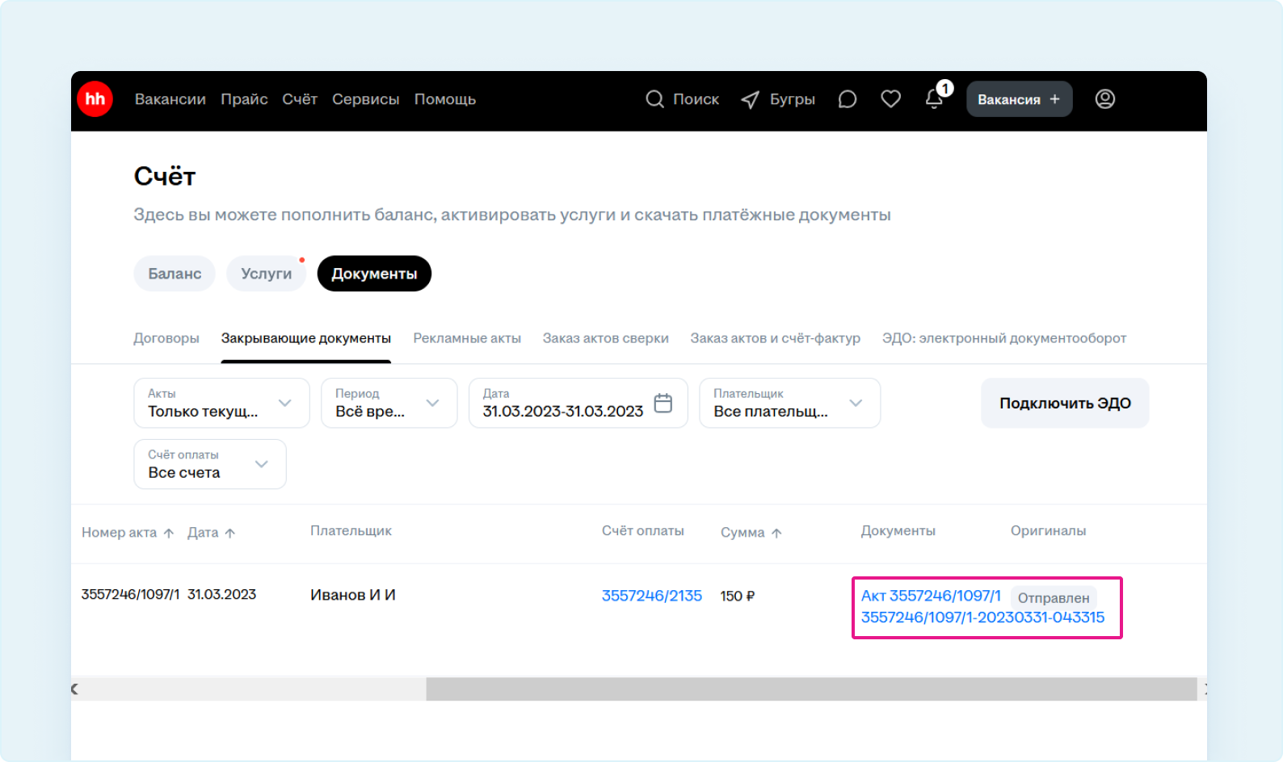Open invoice link 3557246/2135

652,596
